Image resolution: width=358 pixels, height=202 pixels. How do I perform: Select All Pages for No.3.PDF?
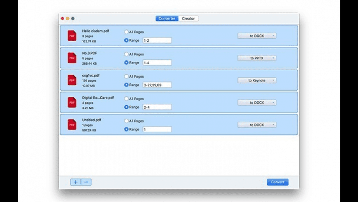tap(126, 54)
